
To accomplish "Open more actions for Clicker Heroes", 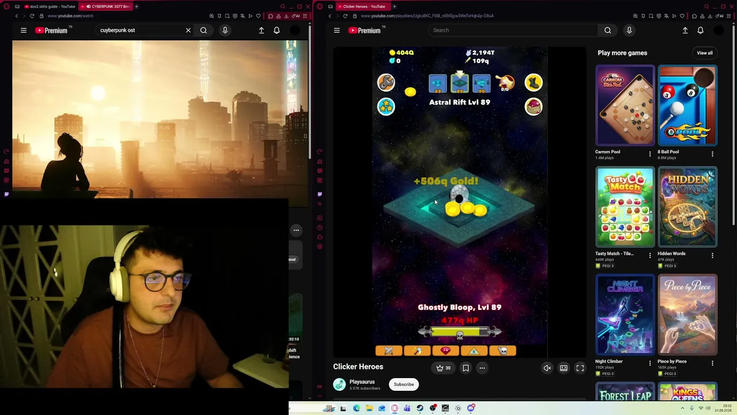I will tap(483, 368).
